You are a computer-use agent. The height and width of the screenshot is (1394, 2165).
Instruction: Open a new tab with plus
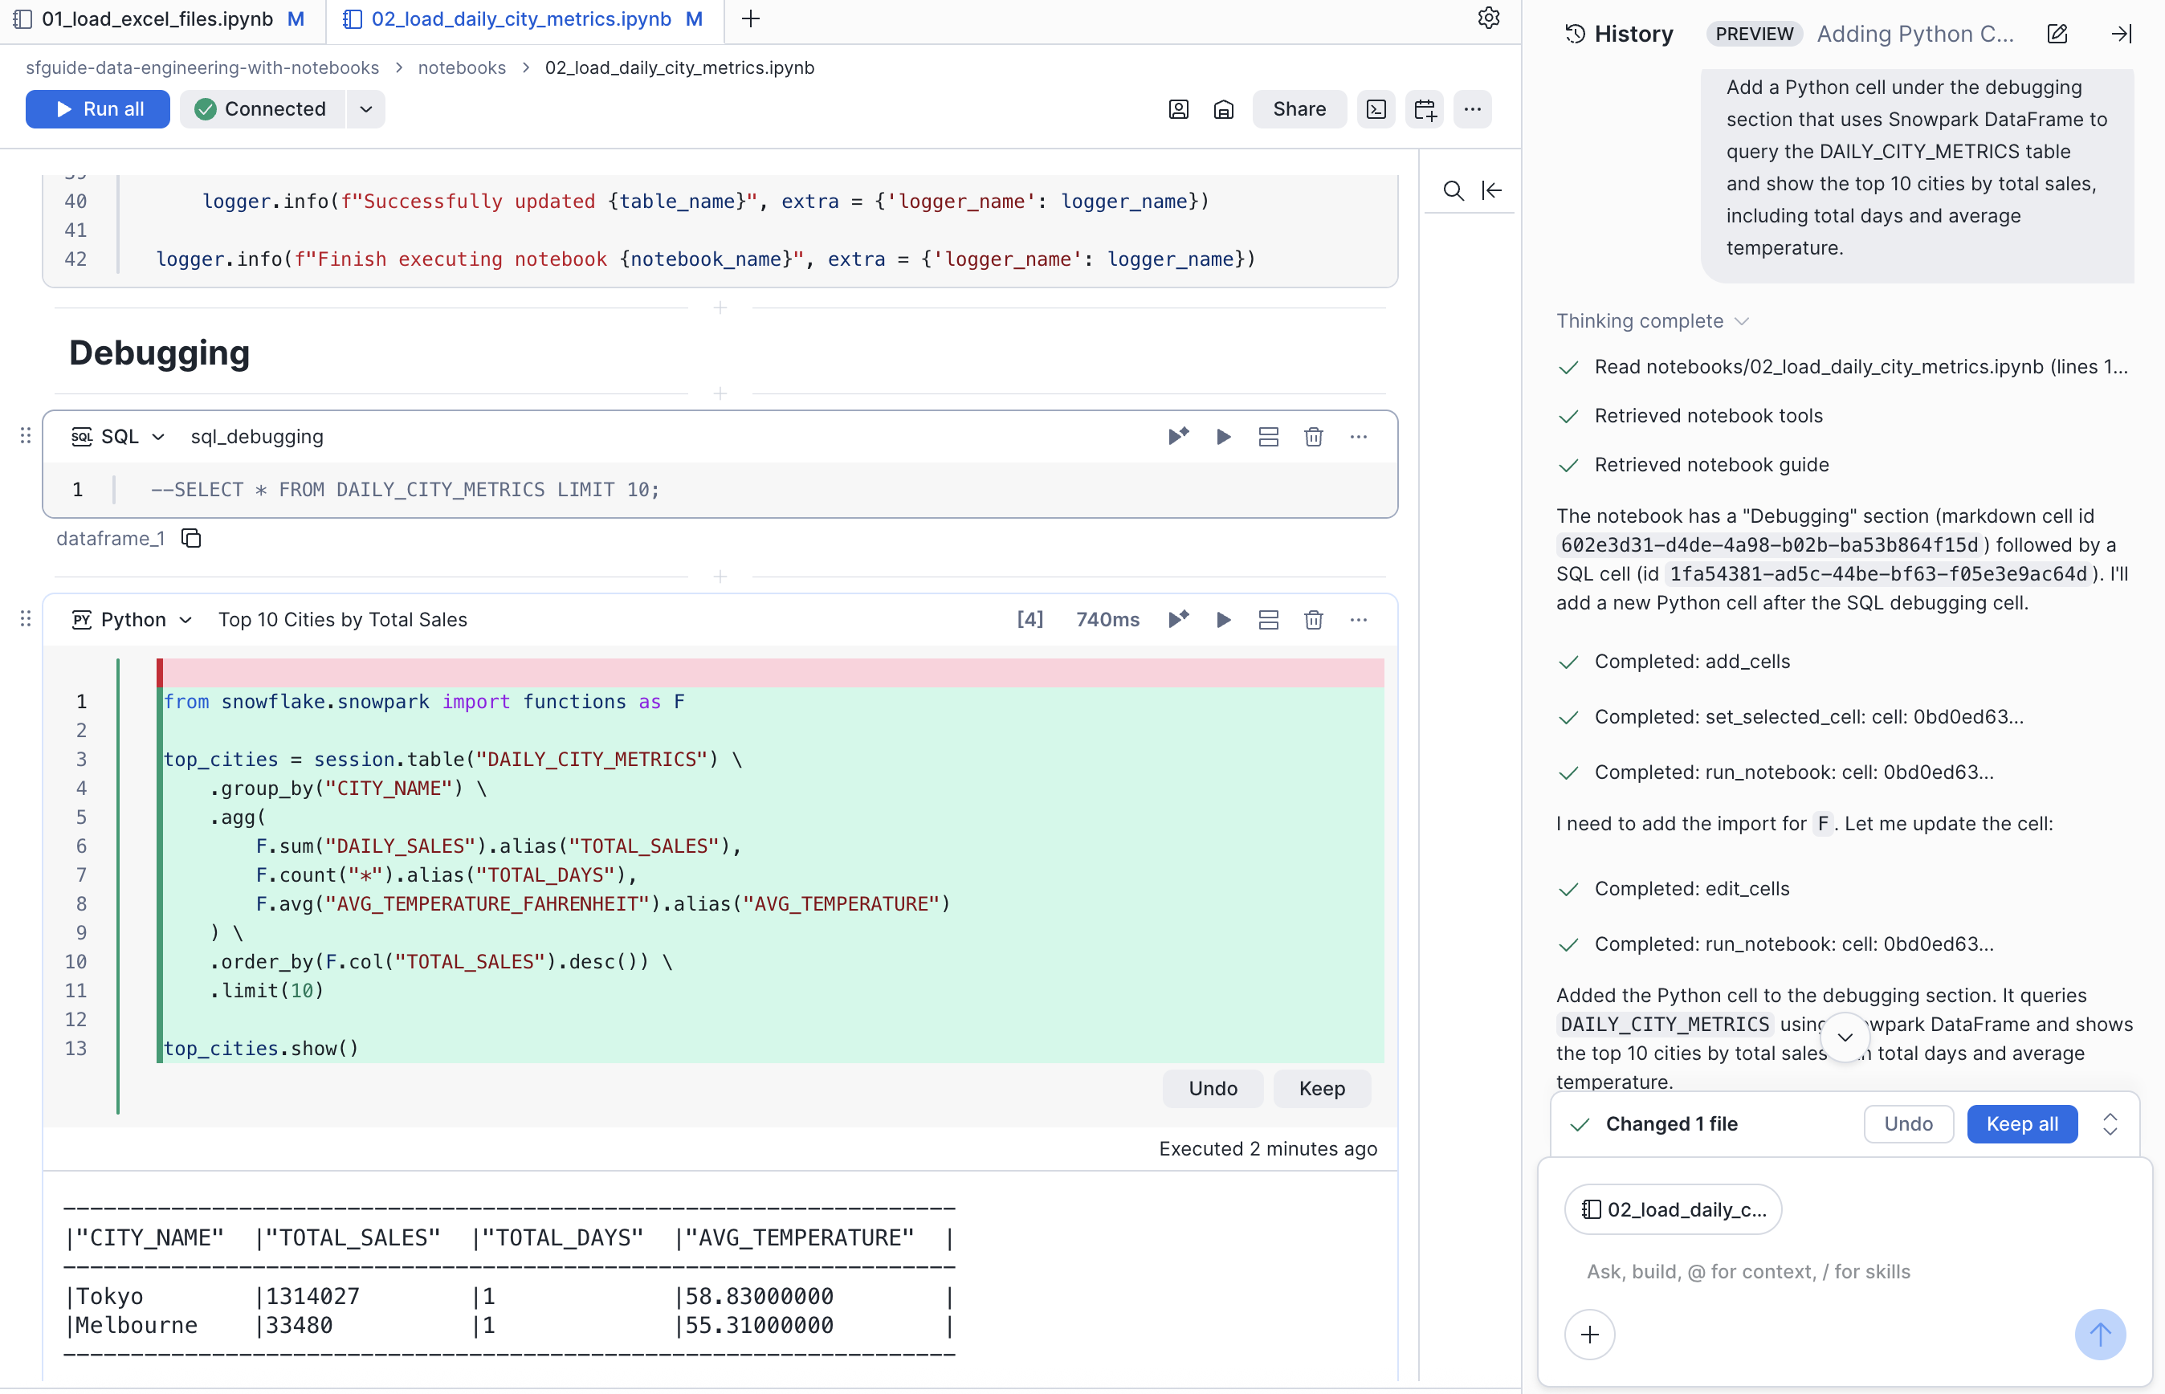(750, 19)
